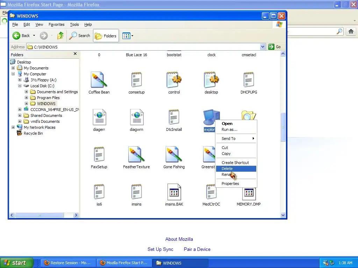Viewport: 358px width, 268px height.
Task: Open the Pair a Device link in Firefox
Action: coord(197,249)
